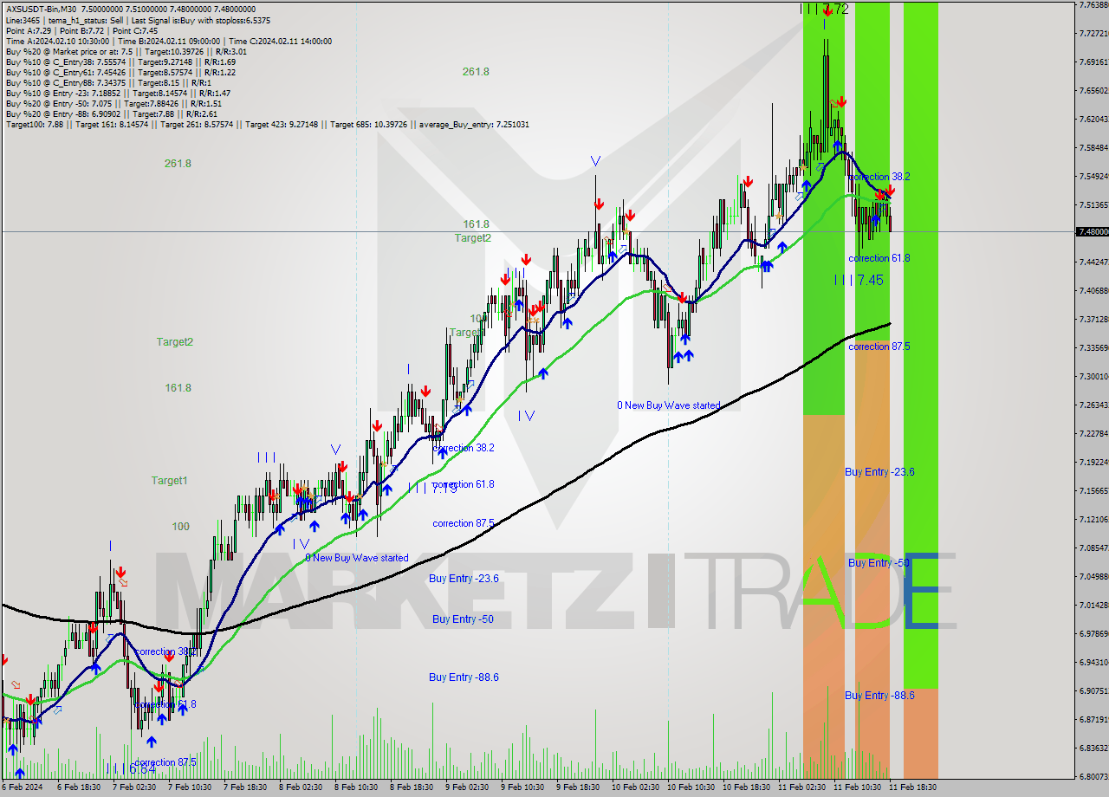Click the 'Buy %10 @ C_Entry61: 7.45426' line
This screenshot has width=1109, height=797.
coord(120,72)
